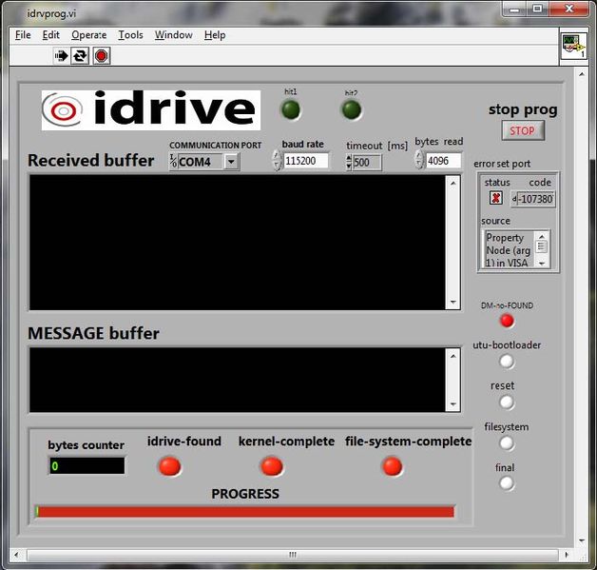Click the error status checkbox with red X
The image size is (597, 570).
tap(495, 199)
